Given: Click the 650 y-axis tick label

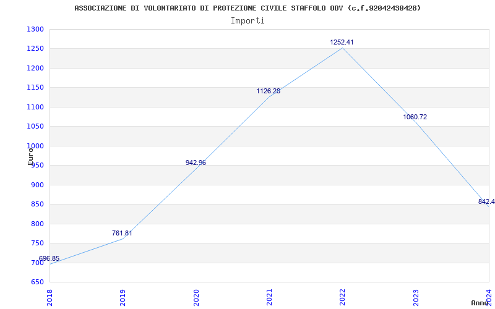Looking at the screenshot, I should 37,282.
